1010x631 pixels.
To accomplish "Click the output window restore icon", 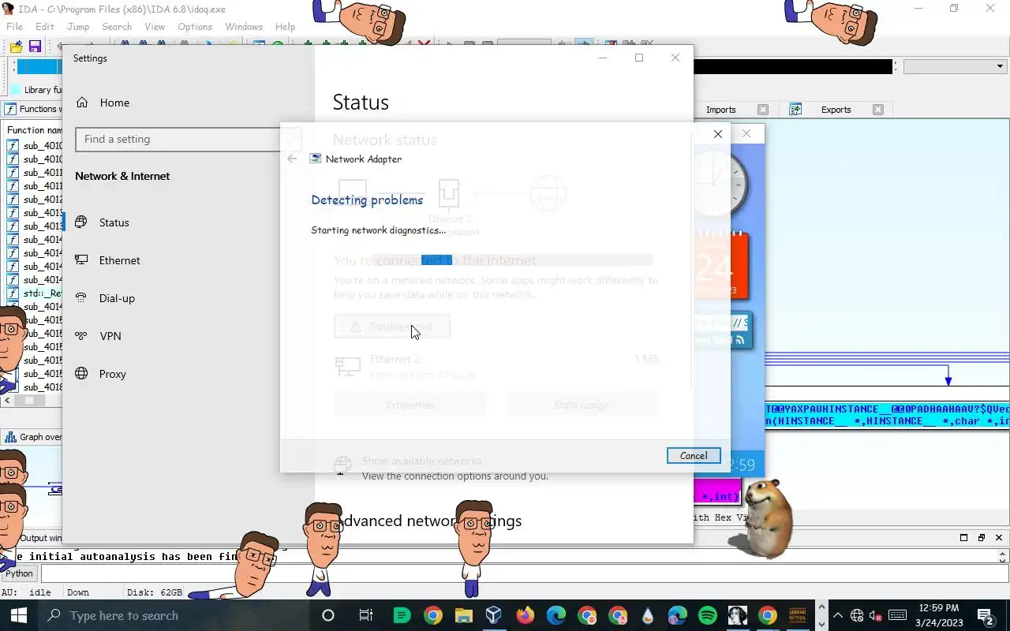I will click(x=963, y=537).
